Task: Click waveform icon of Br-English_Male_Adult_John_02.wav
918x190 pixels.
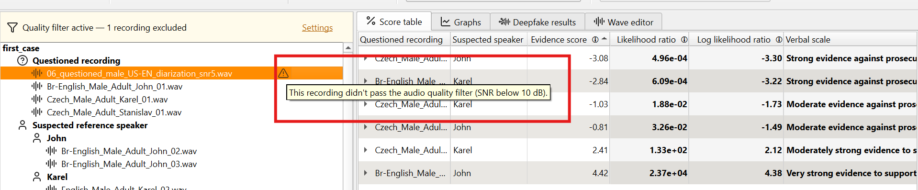Action: click(51, 151)
